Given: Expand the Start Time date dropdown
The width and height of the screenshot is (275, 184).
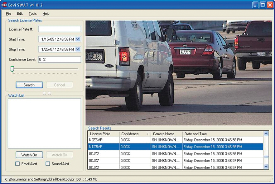Looking at the screenshot, I should 78,39.
